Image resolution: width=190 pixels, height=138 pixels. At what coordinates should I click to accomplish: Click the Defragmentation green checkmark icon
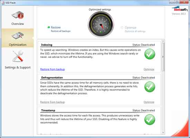pos(150,87)
